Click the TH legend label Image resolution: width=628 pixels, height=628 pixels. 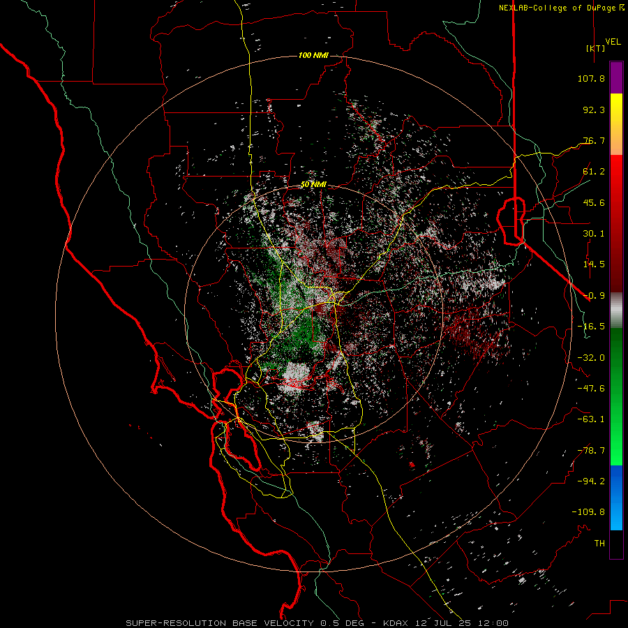point(599,544)
